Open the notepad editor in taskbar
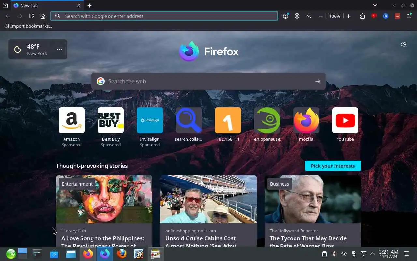This screenshot has width=417, height=261. click(x=156, y=254)
